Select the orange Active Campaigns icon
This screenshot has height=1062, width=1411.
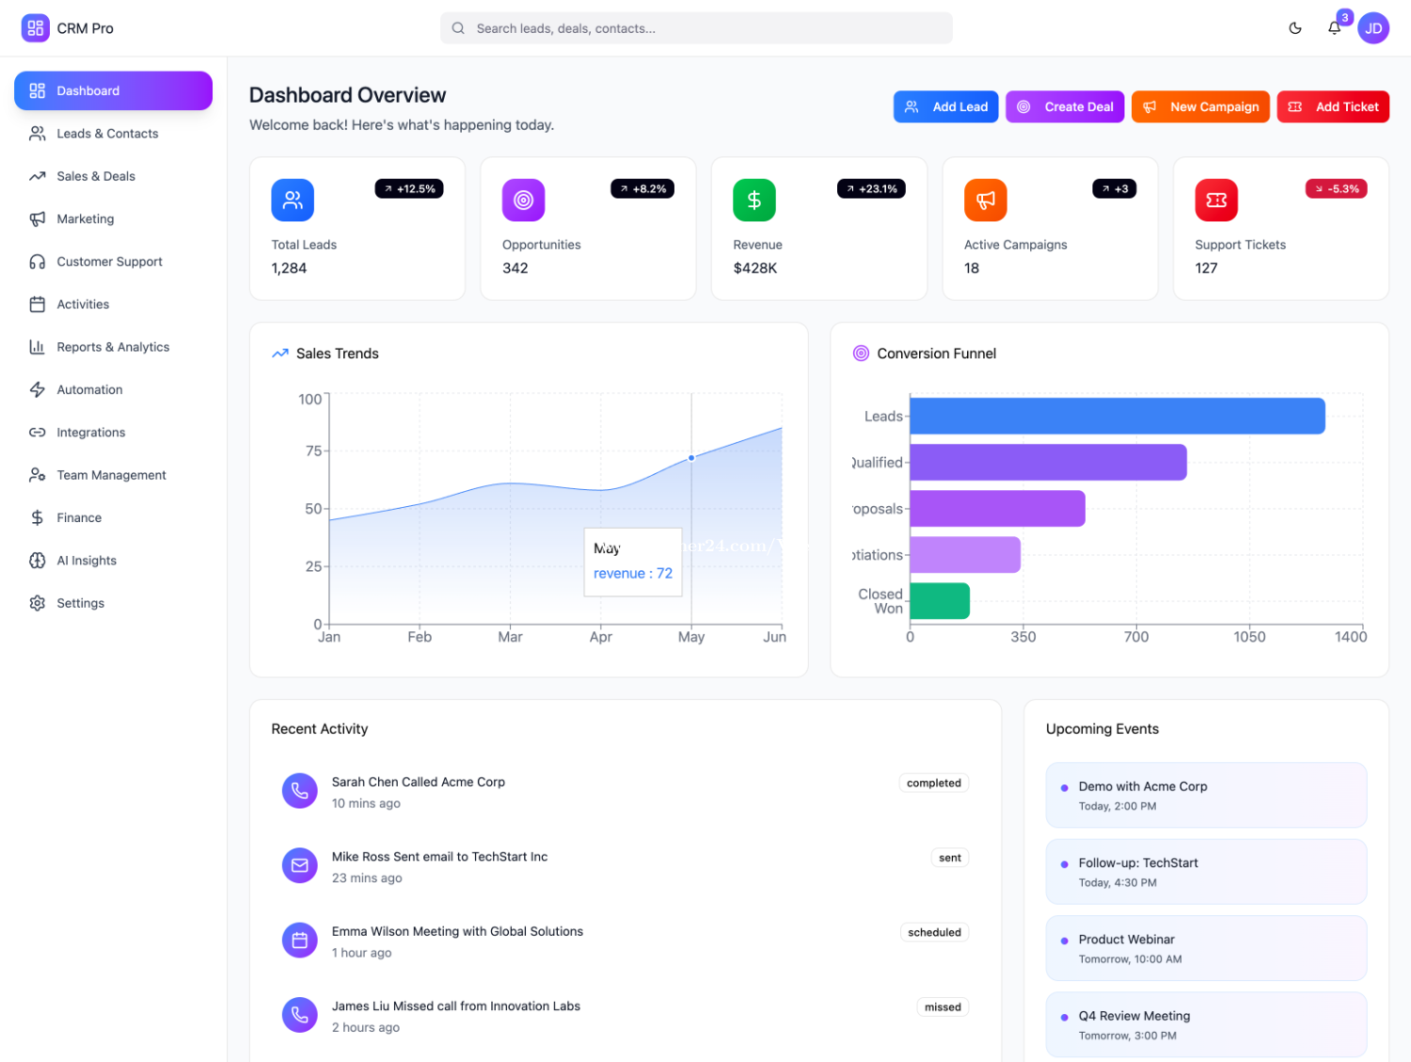coord(985,200)
